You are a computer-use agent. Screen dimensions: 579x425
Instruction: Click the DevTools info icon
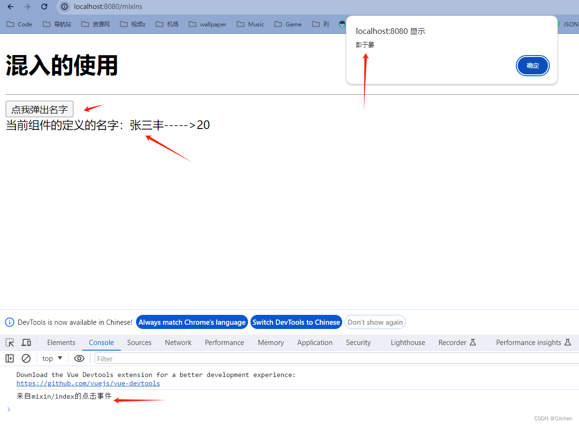9,322
